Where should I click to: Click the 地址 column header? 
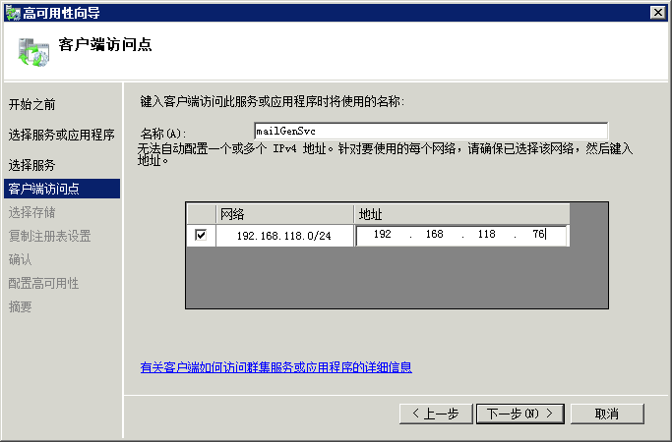tap(461, 214)
